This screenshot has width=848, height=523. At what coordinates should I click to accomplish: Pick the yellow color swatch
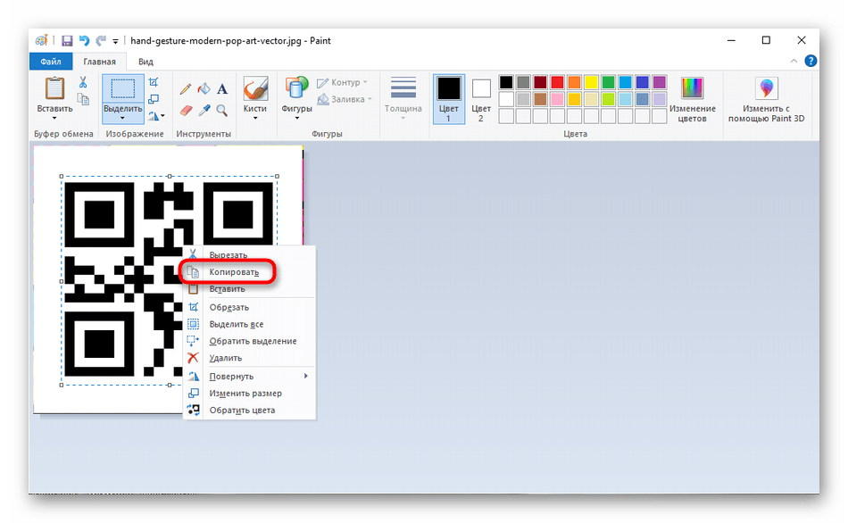click(591, 82)
